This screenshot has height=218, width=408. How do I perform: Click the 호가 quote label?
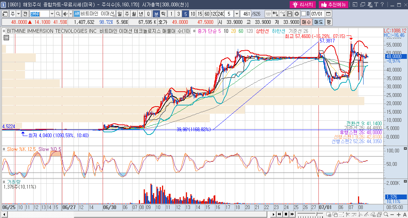point(162,22)
